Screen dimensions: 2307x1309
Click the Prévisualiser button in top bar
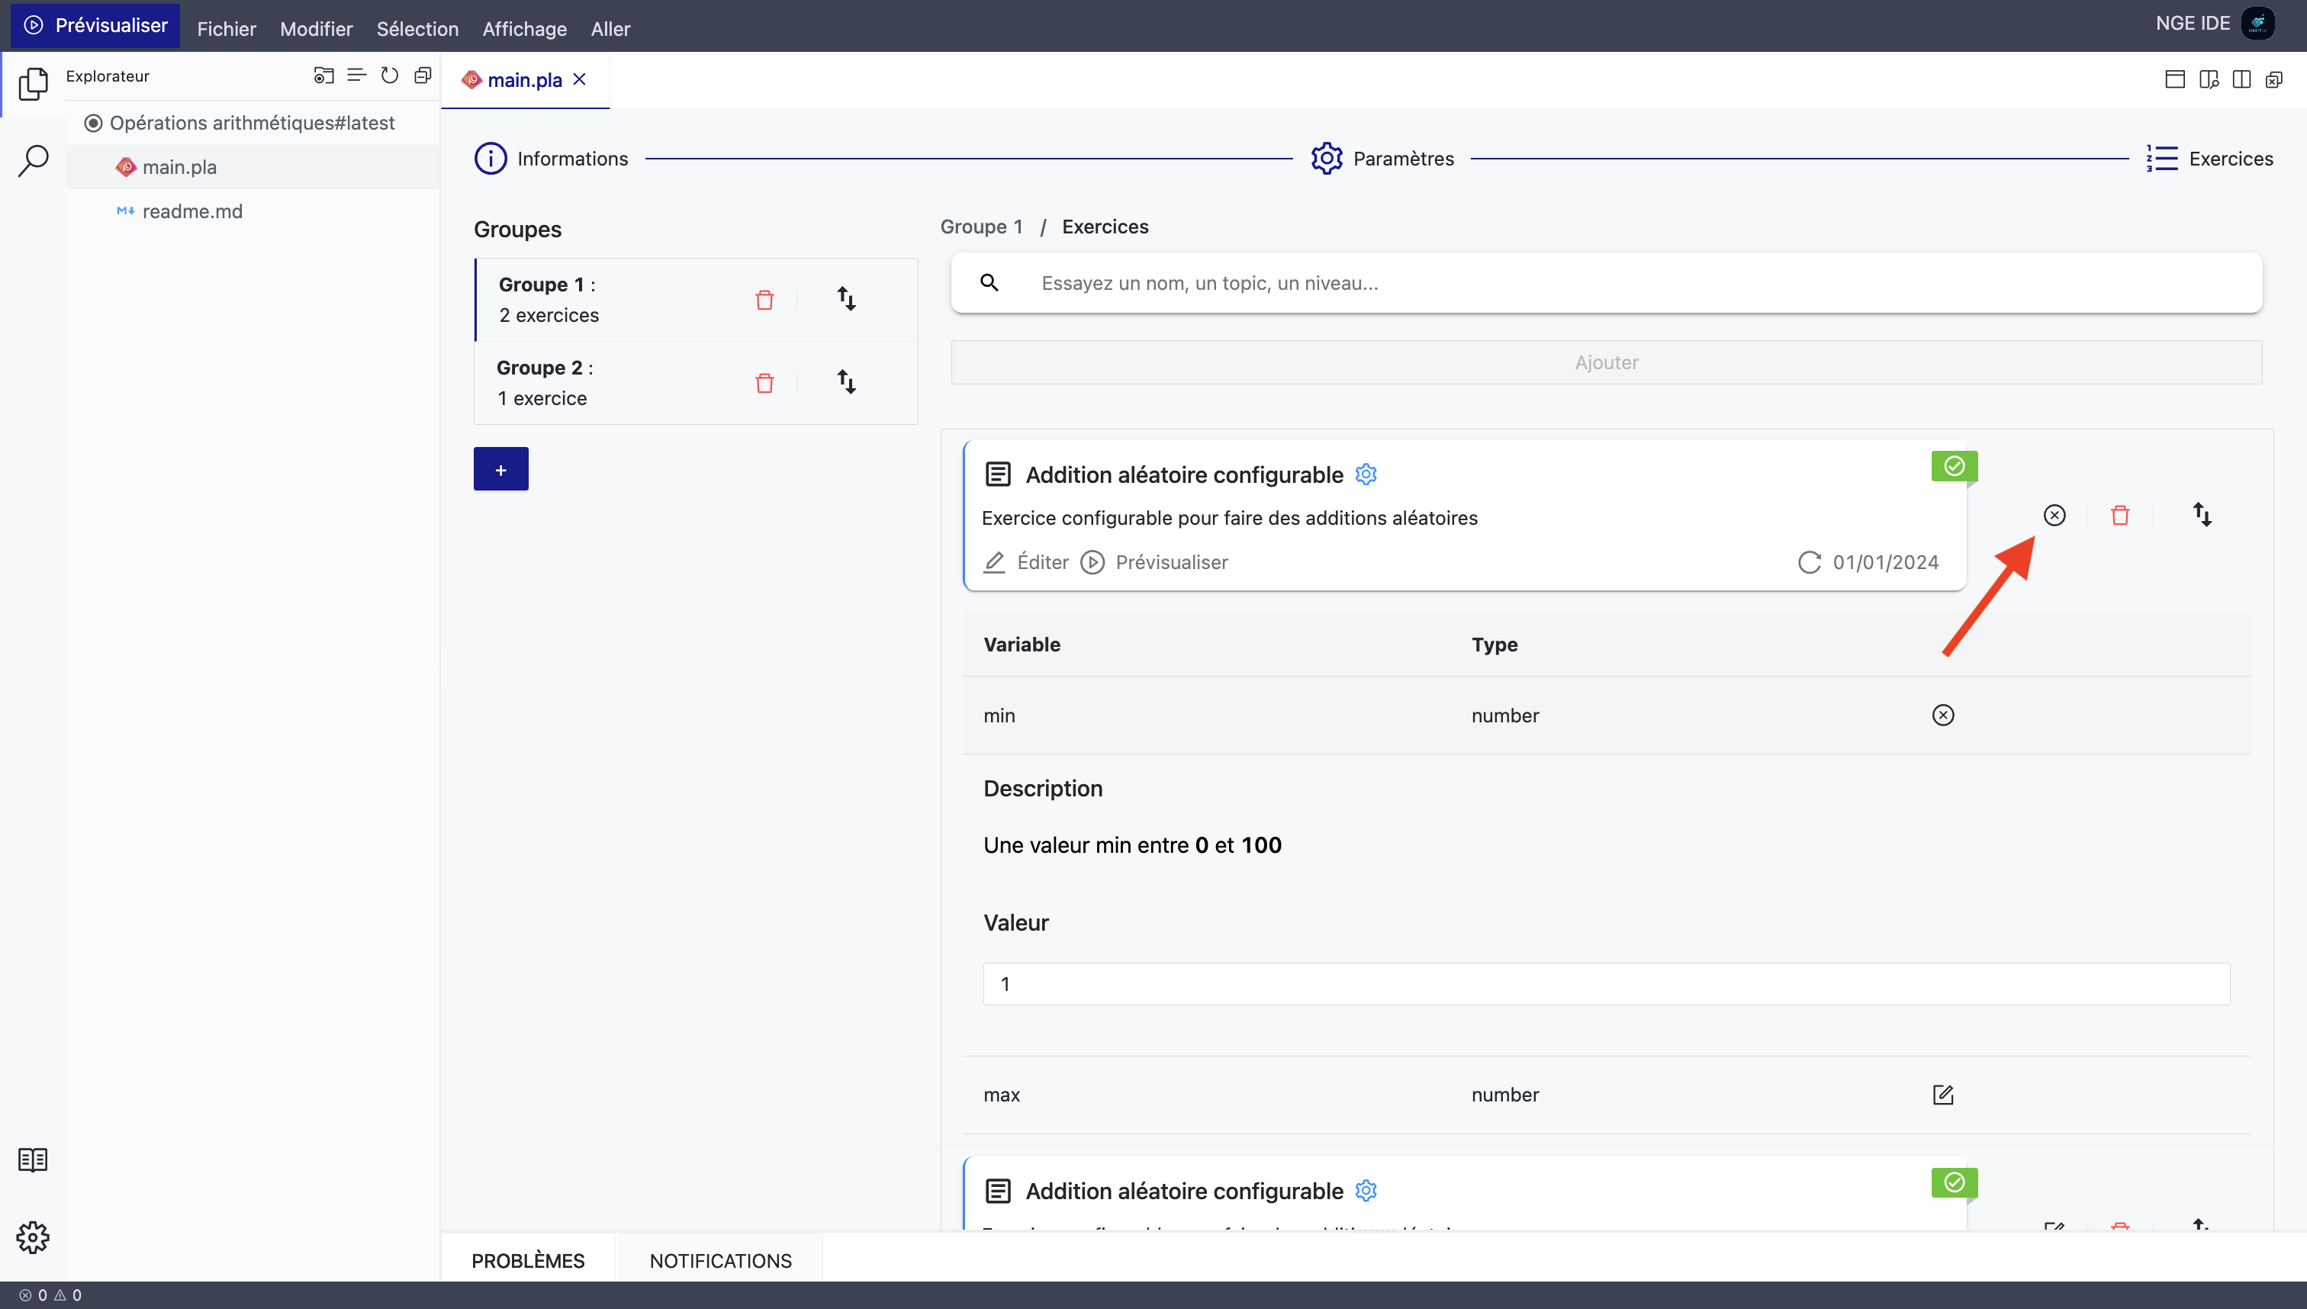[x=95, y=25]
